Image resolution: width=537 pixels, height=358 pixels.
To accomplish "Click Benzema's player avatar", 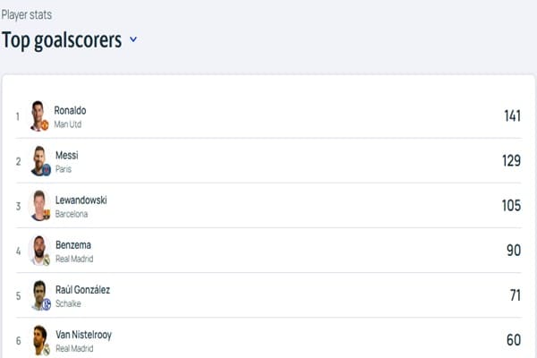I will (38, 251).
